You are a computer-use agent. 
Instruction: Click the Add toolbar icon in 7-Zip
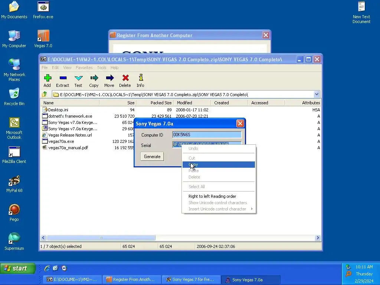pyautogui.click(x=47, y=81)
